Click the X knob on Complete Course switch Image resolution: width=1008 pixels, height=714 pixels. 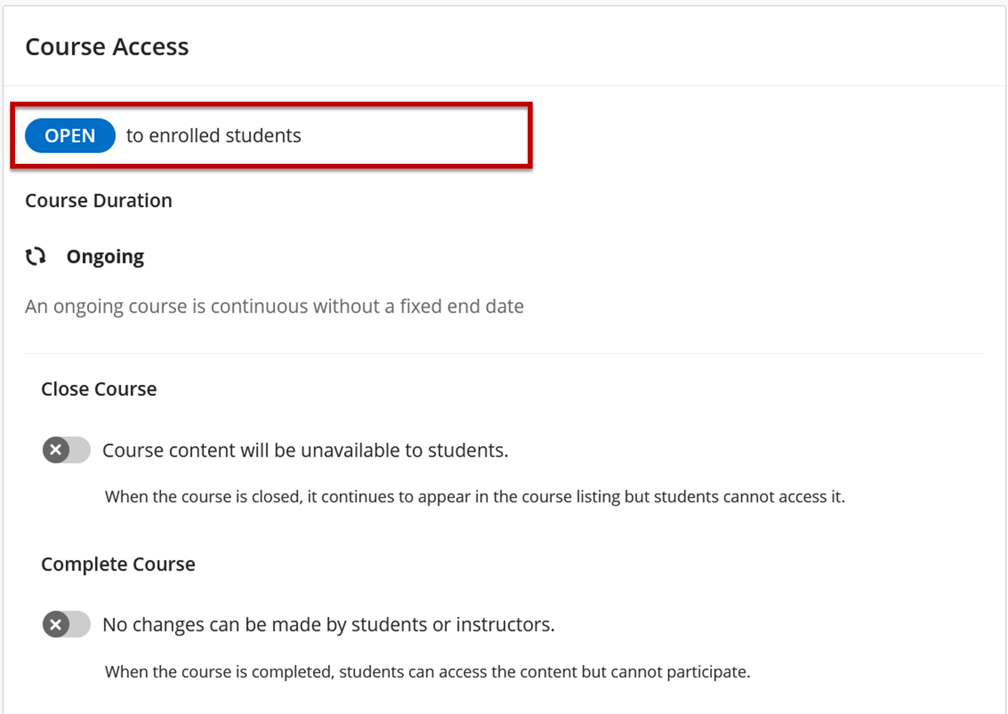(x=56, y=624)
